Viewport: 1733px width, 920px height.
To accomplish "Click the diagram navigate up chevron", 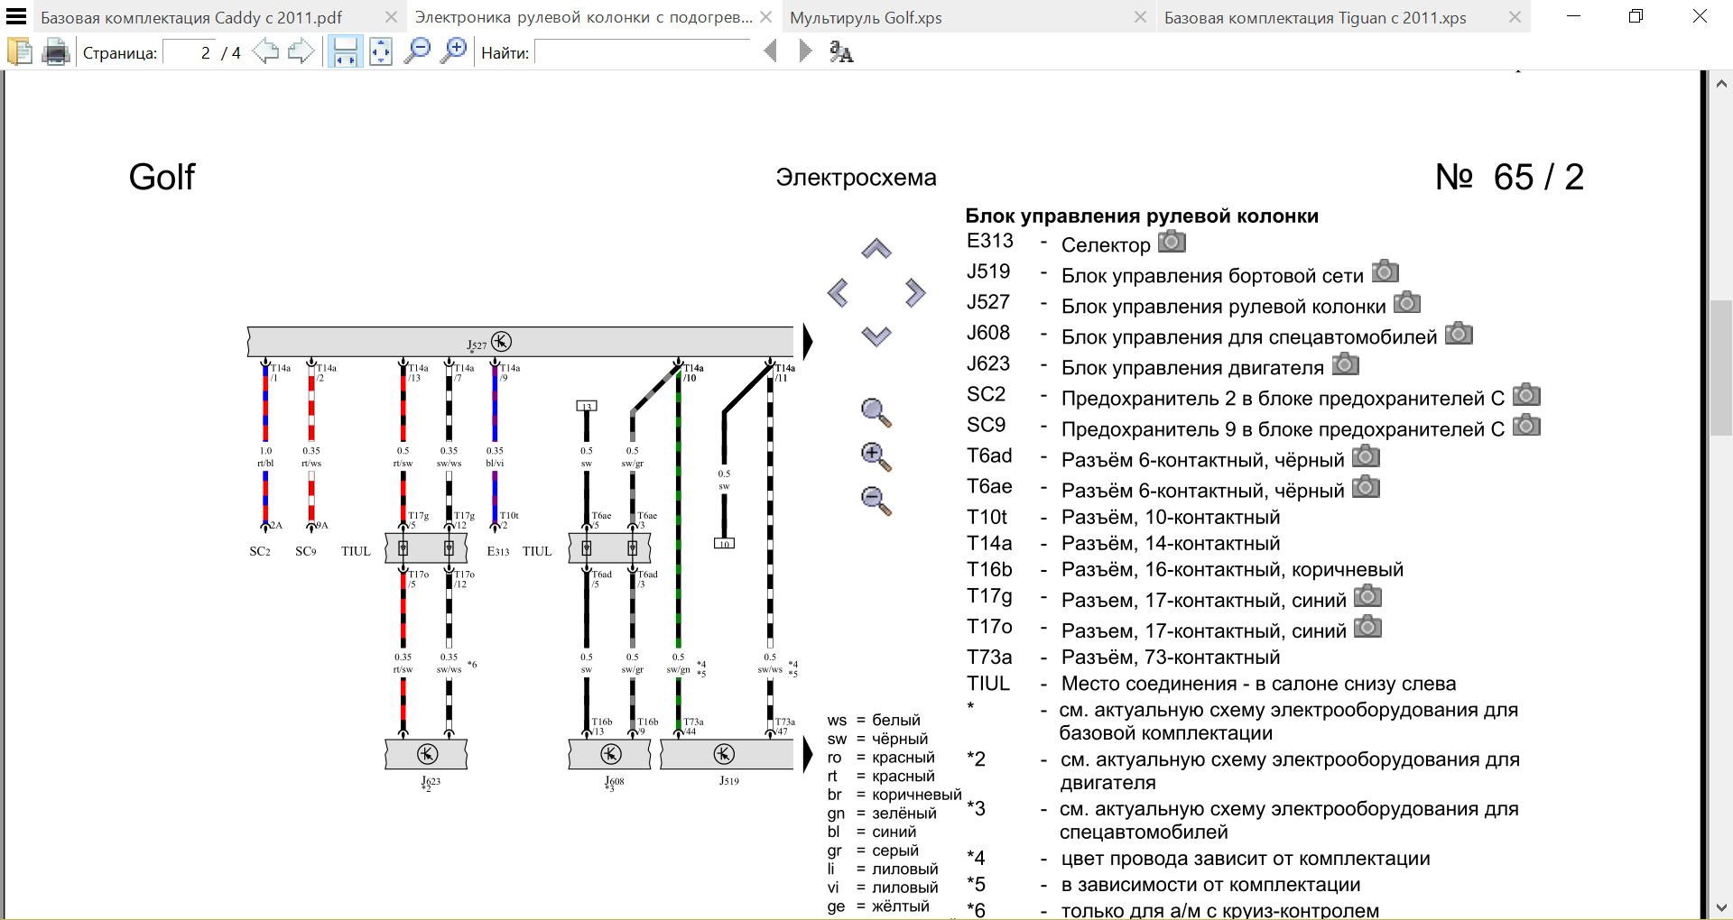I will [x=876, y=248].
